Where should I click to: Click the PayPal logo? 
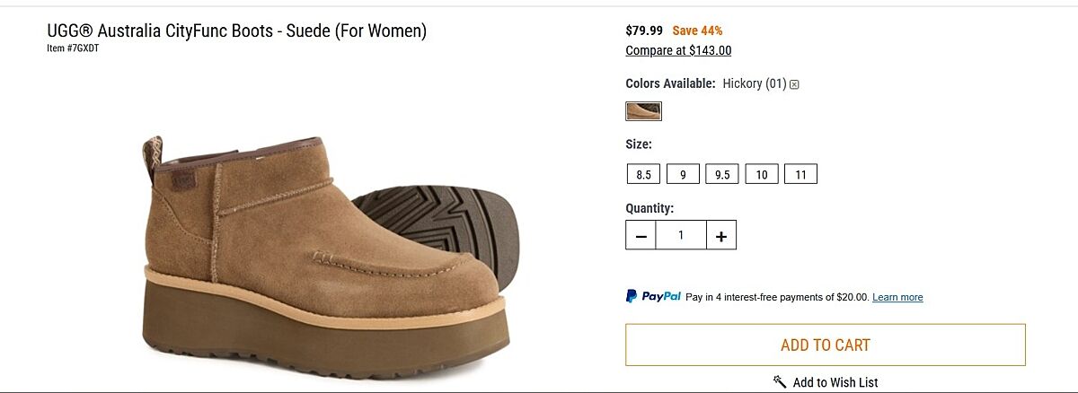[x=653, y=296]
